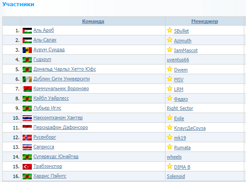Open manager profile Right Sector

(x=180, y=108)
